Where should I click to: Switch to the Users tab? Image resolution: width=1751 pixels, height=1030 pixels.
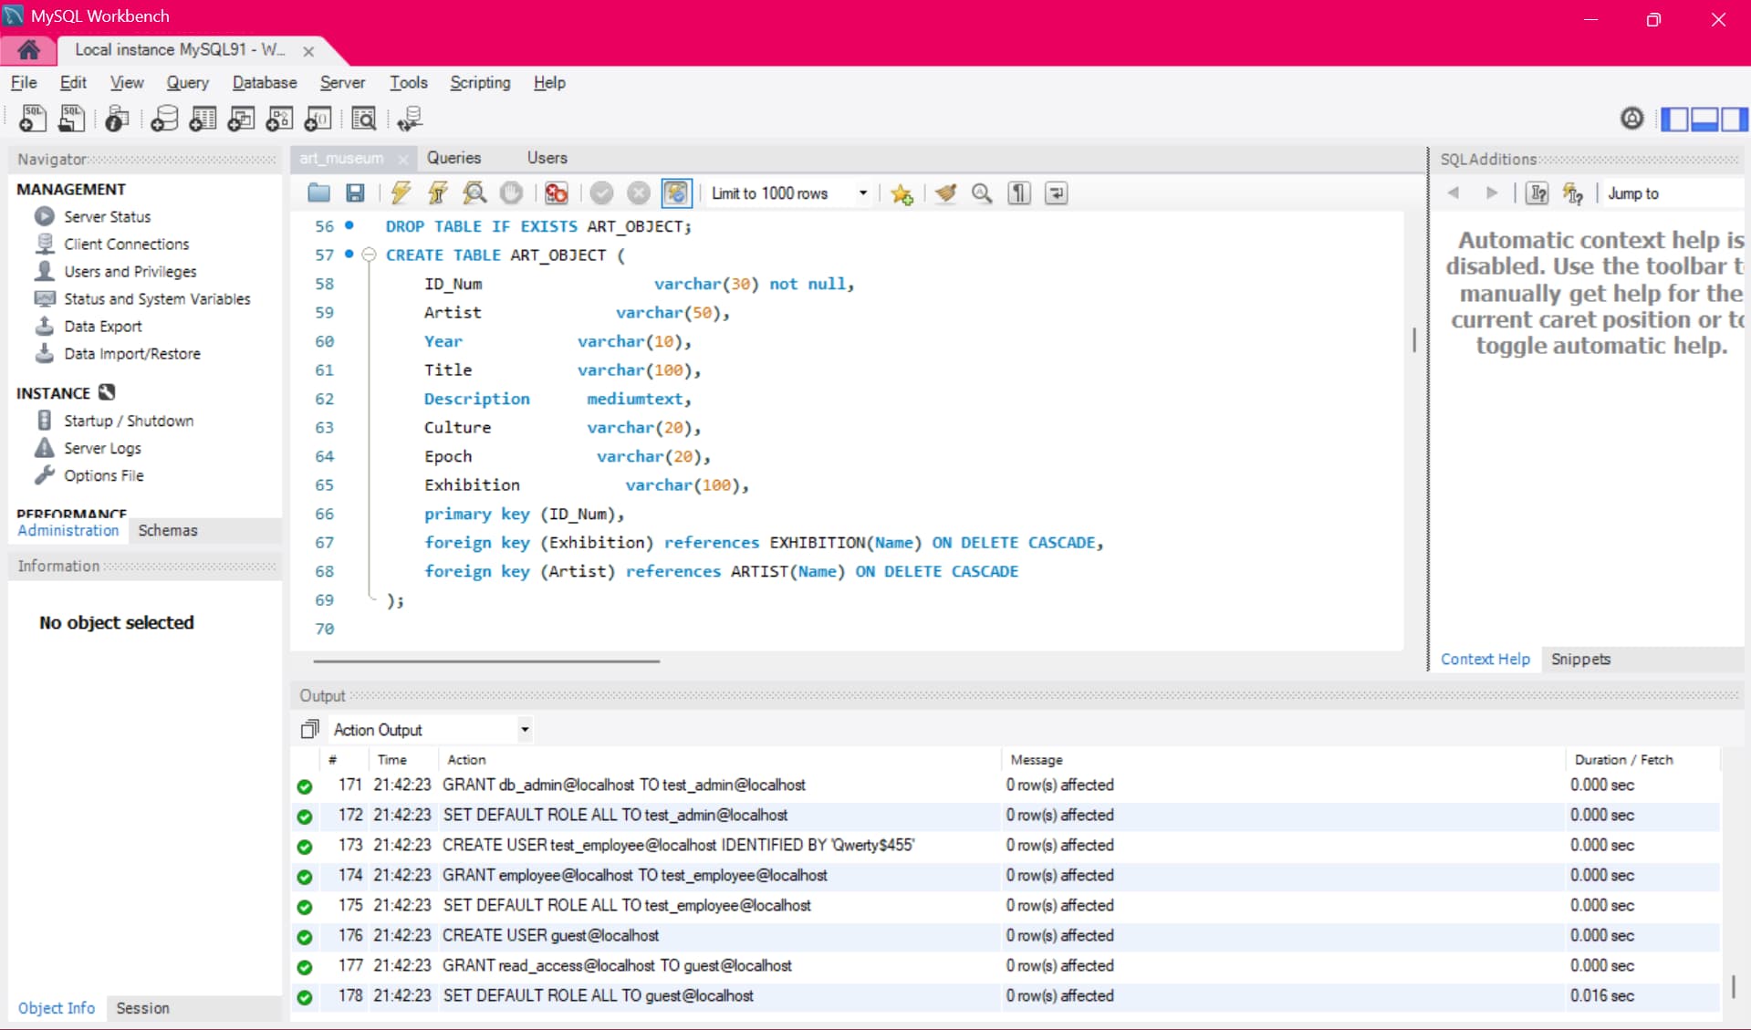tap(547, 158)
